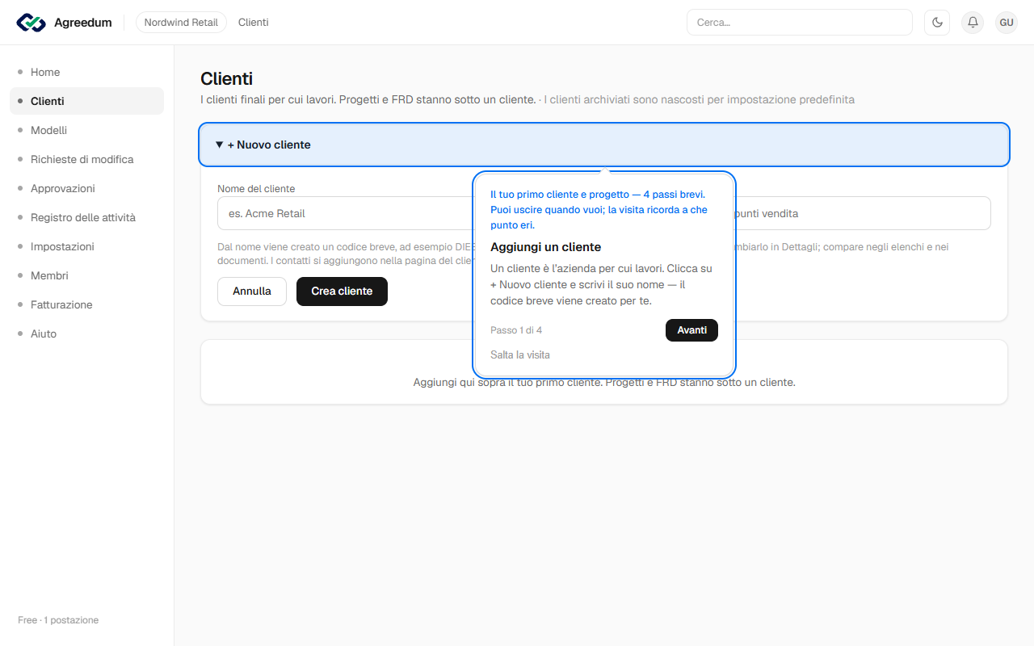This screenshot has height=646, width=1034.
Task: Open notifications via the bell icon
Action: (973, 23)
